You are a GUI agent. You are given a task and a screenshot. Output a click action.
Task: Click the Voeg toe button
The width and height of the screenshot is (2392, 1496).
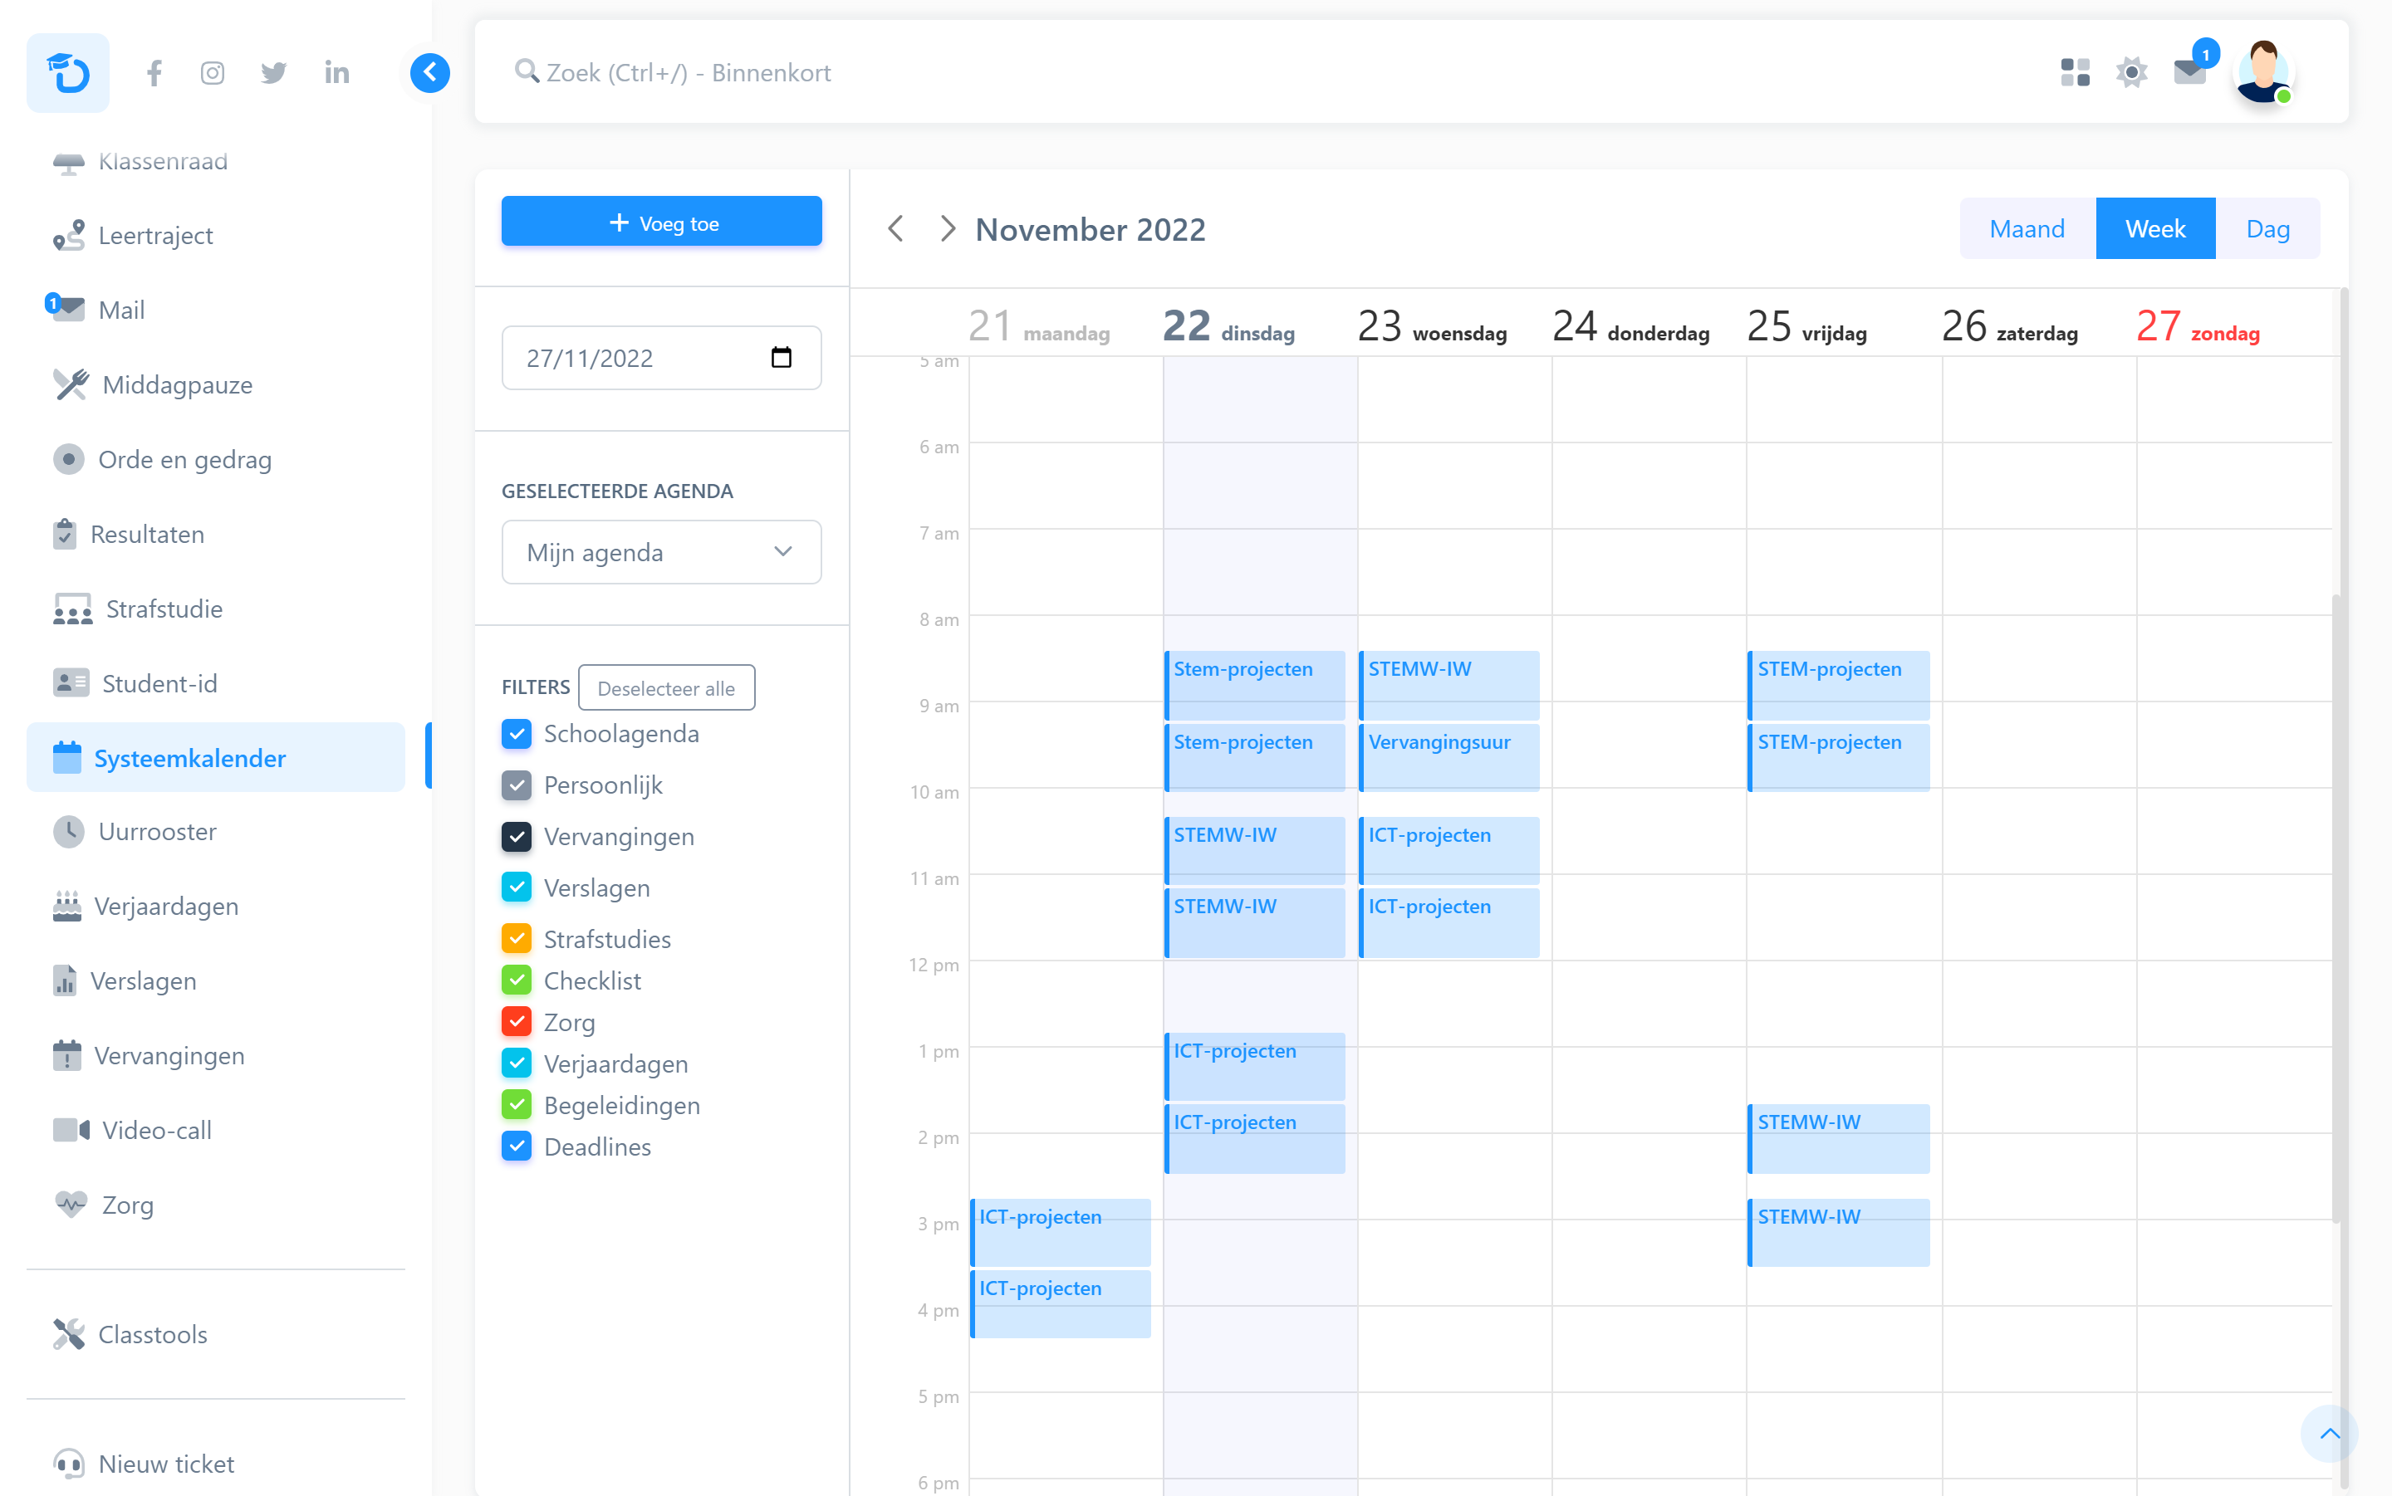(x=661, y=222)
